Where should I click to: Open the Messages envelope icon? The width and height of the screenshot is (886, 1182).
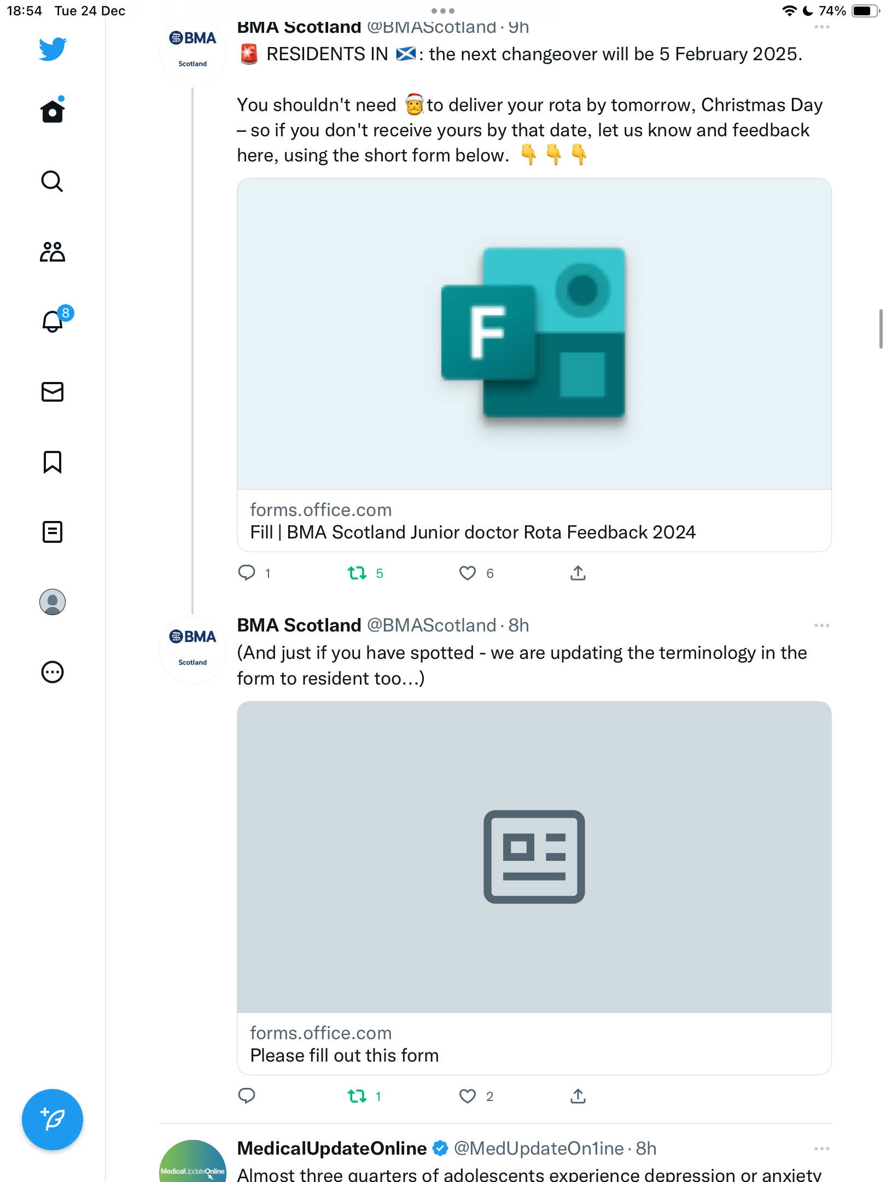click(x=53, y=392)
